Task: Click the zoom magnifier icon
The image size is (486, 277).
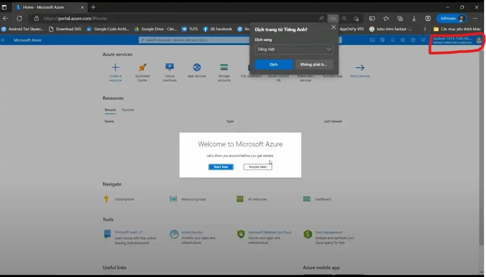Action: [344, 18]
